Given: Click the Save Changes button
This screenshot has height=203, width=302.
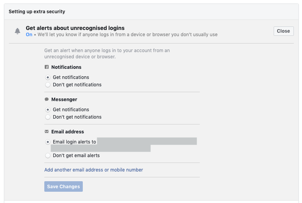Looking at the screenshot, I should [x=63, y=187].
